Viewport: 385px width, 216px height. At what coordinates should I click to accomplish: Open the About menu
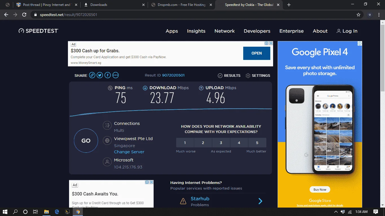coord(320,31)
